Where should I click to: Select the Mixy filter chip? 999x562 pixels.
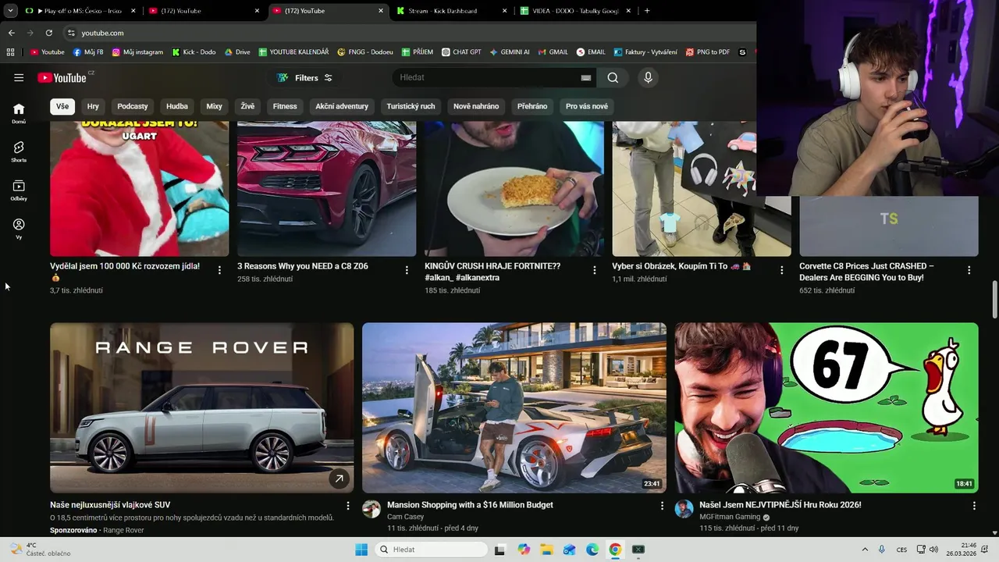[x=214, y=106]
